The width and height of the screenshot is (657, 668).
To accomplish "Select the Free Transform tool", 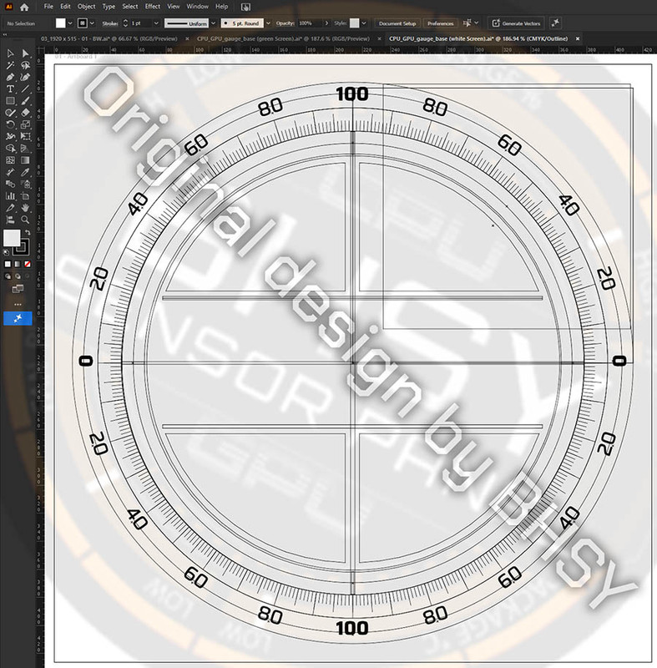I will click(x=26, y=136).
